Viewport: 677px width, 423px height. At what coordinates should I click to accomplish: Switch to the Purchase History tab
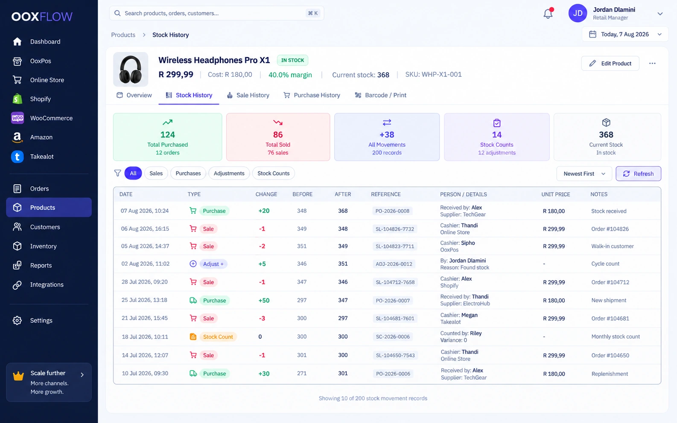312,95
